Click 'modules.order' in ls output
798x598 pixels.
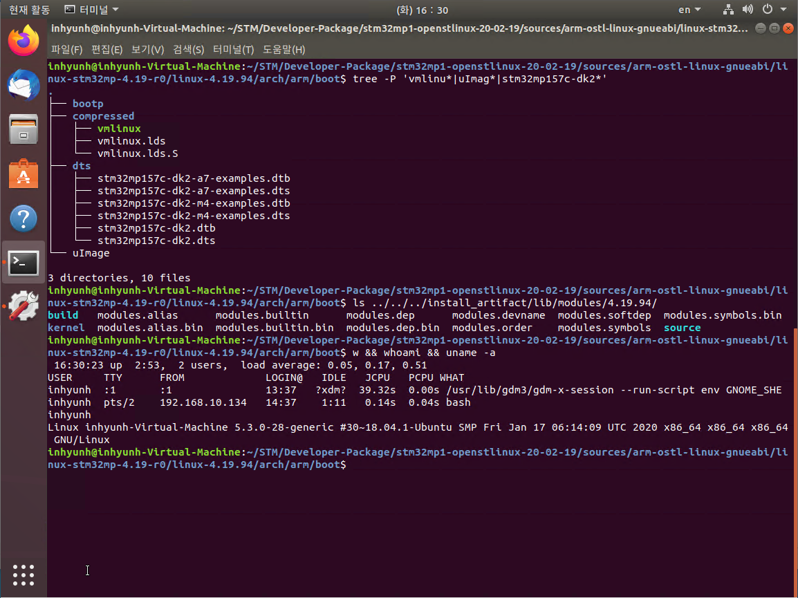point(492,328)
